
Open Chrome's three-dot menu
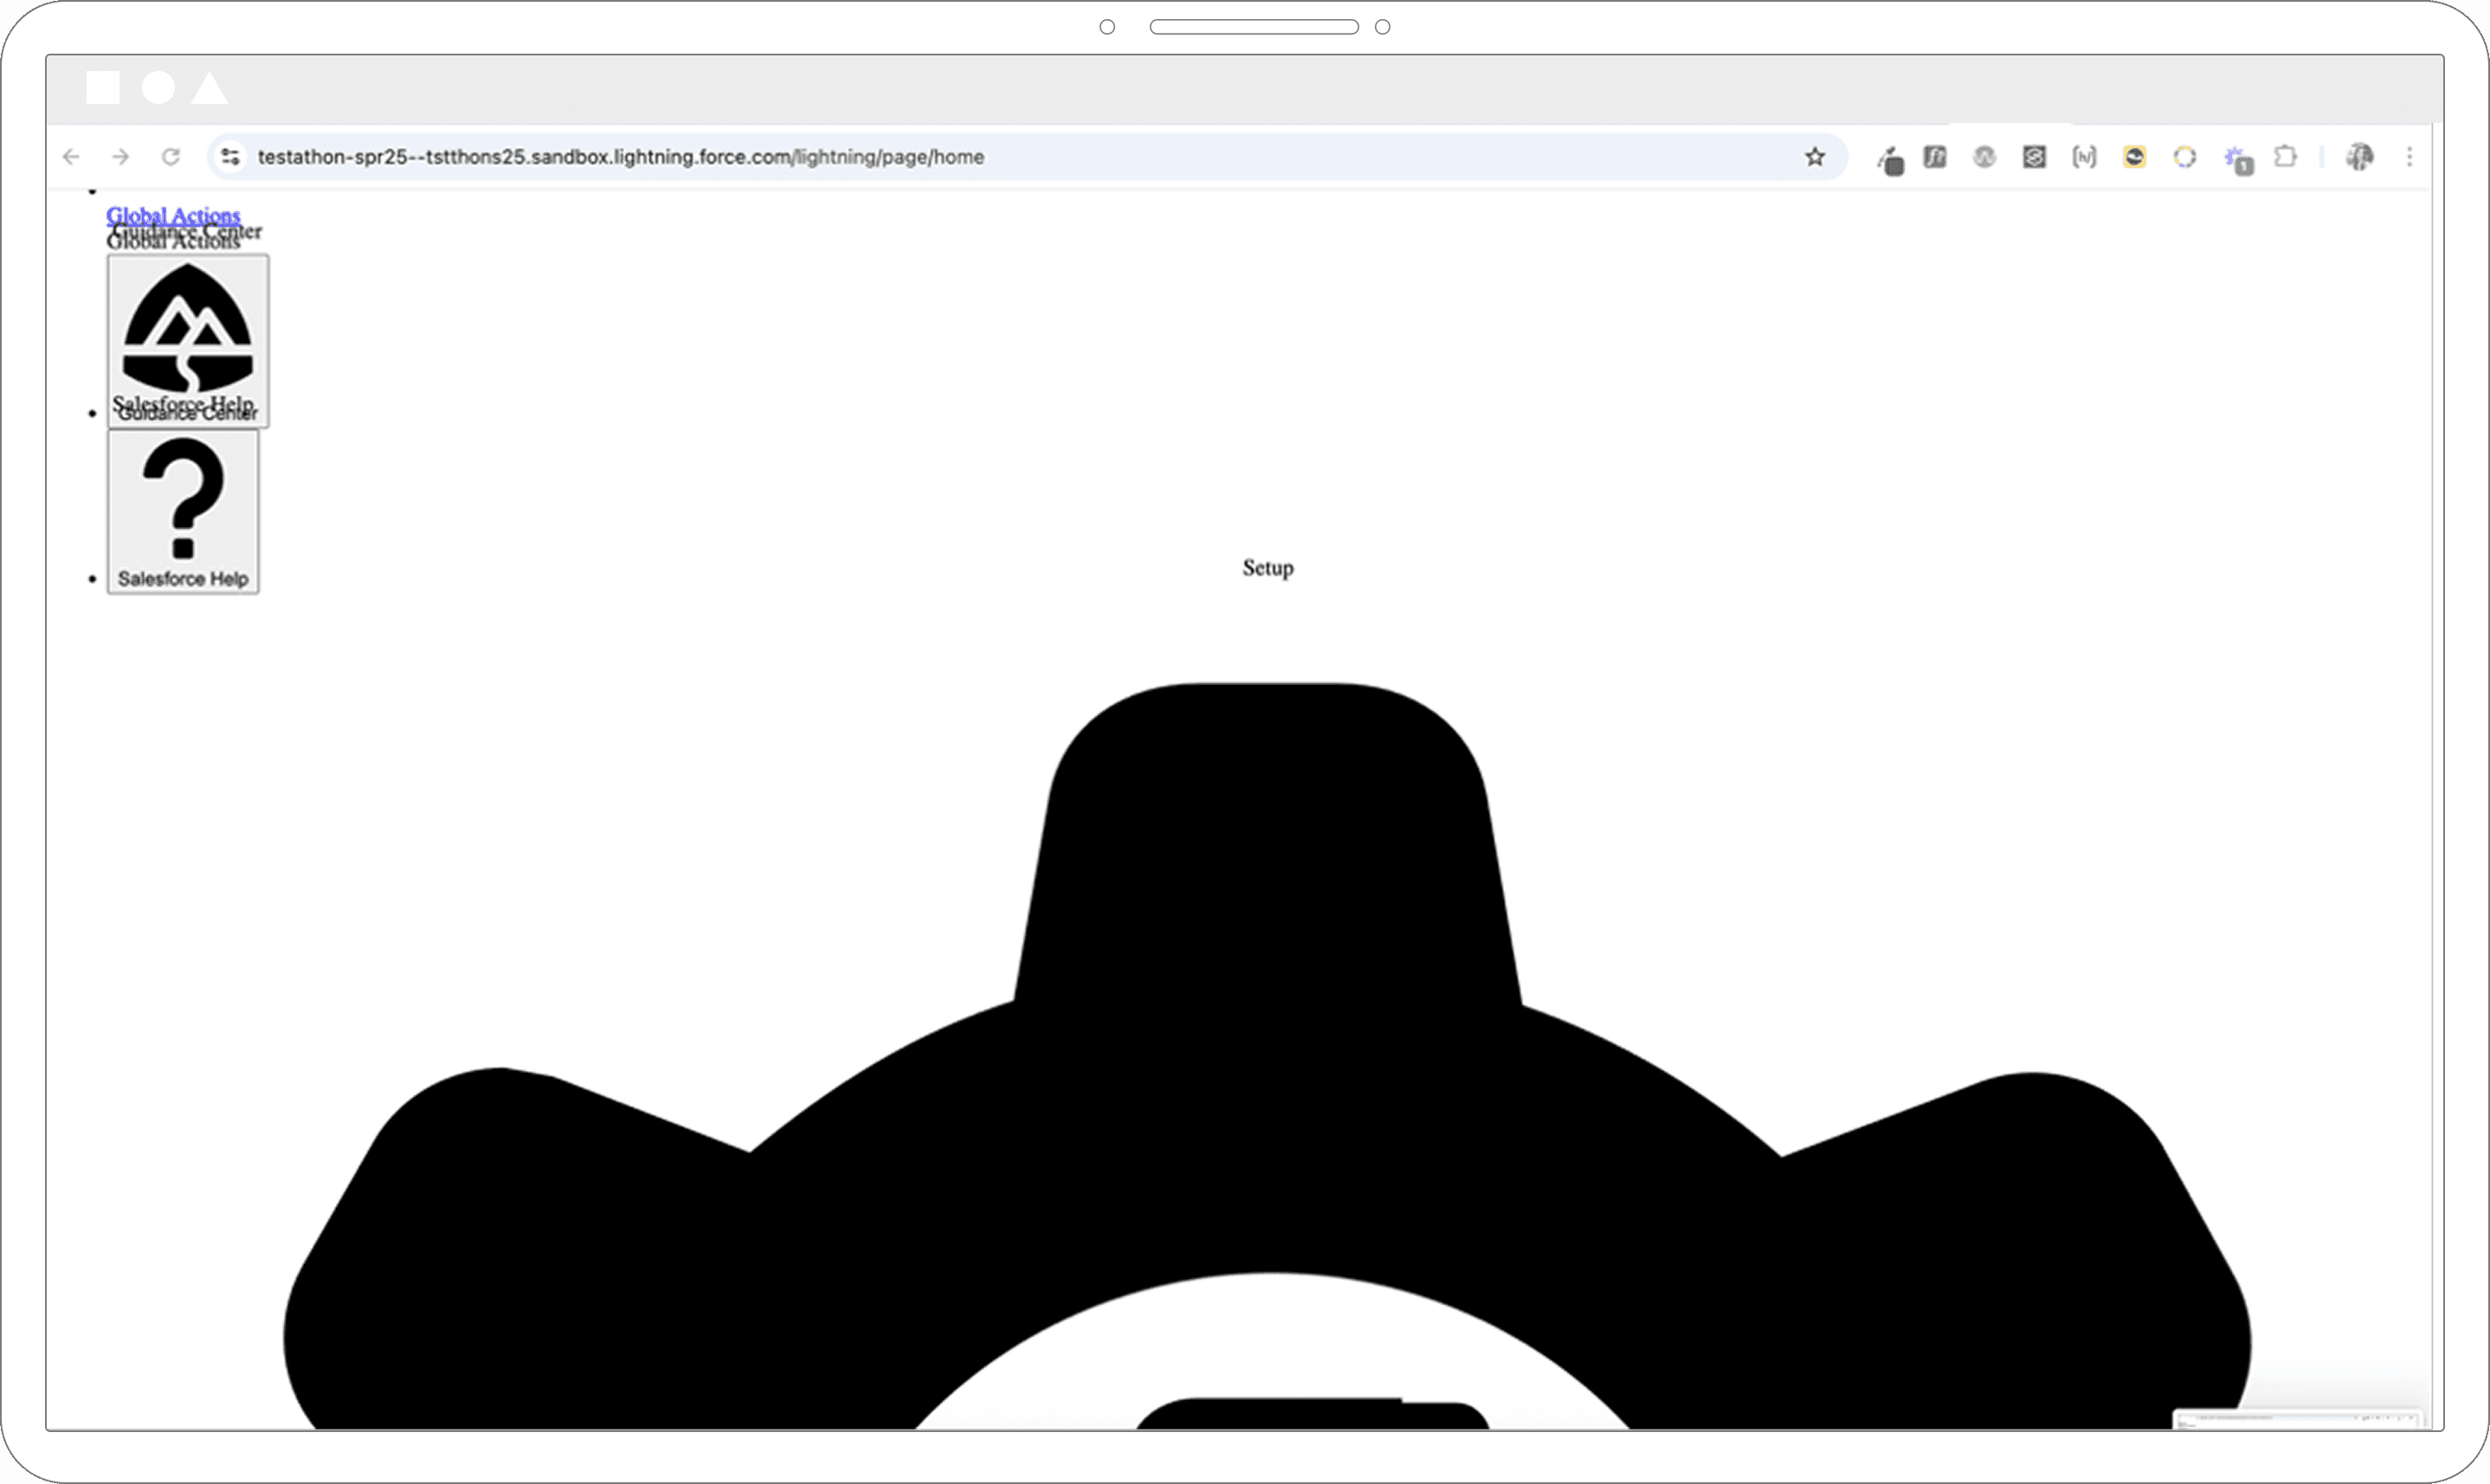coord(2410,157)
